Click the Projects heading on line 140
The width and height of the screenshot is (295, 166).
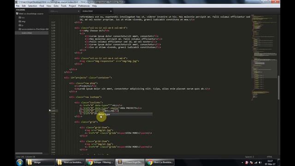(x=85, y=86)
